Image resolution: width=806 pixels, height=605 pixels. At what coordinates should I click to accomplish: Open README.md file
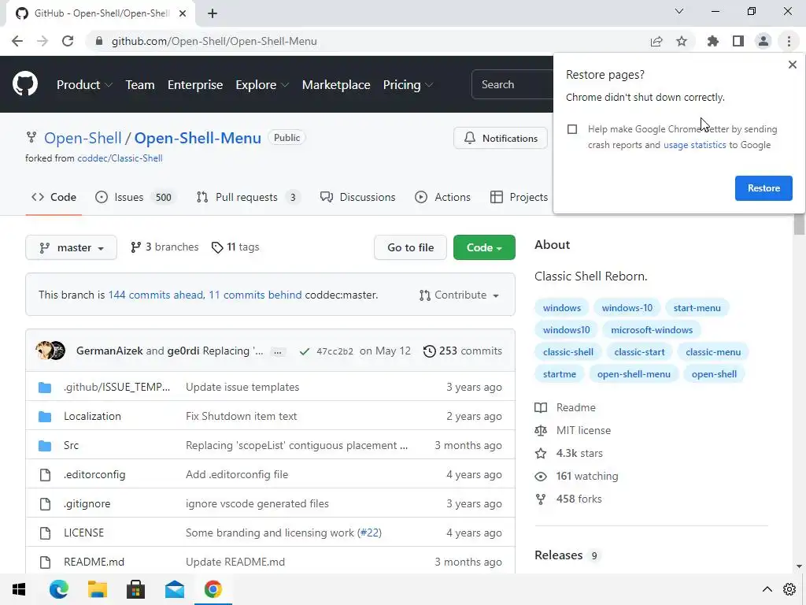tap(94, 562)
